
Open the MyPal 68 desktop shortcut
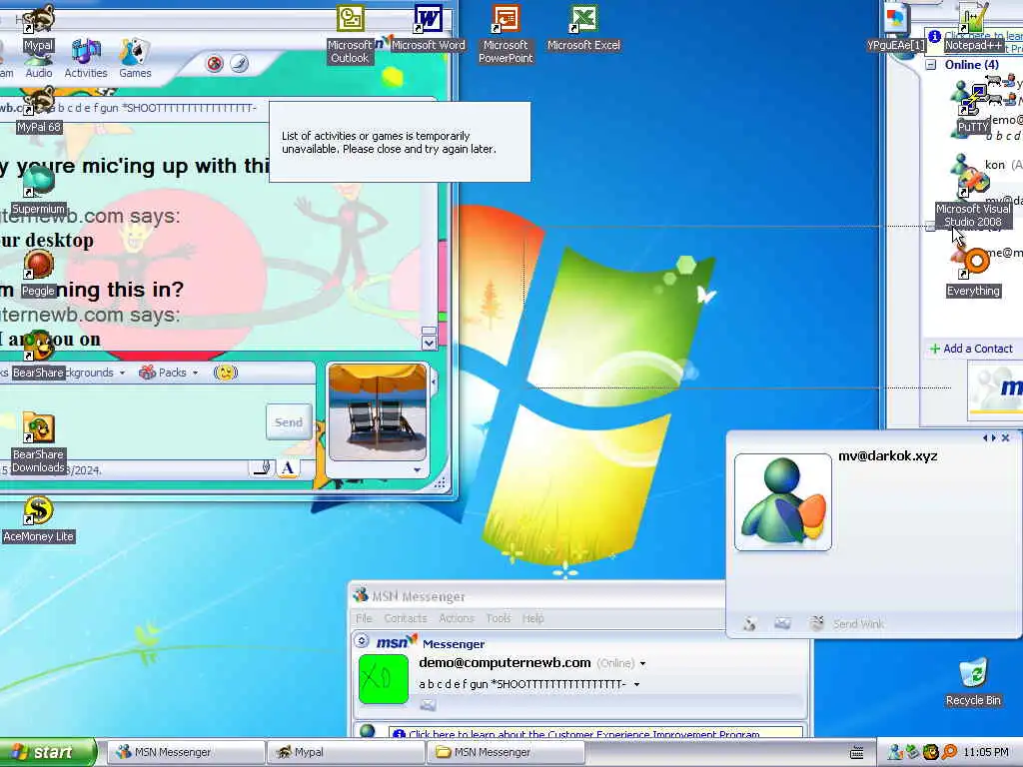39,110
